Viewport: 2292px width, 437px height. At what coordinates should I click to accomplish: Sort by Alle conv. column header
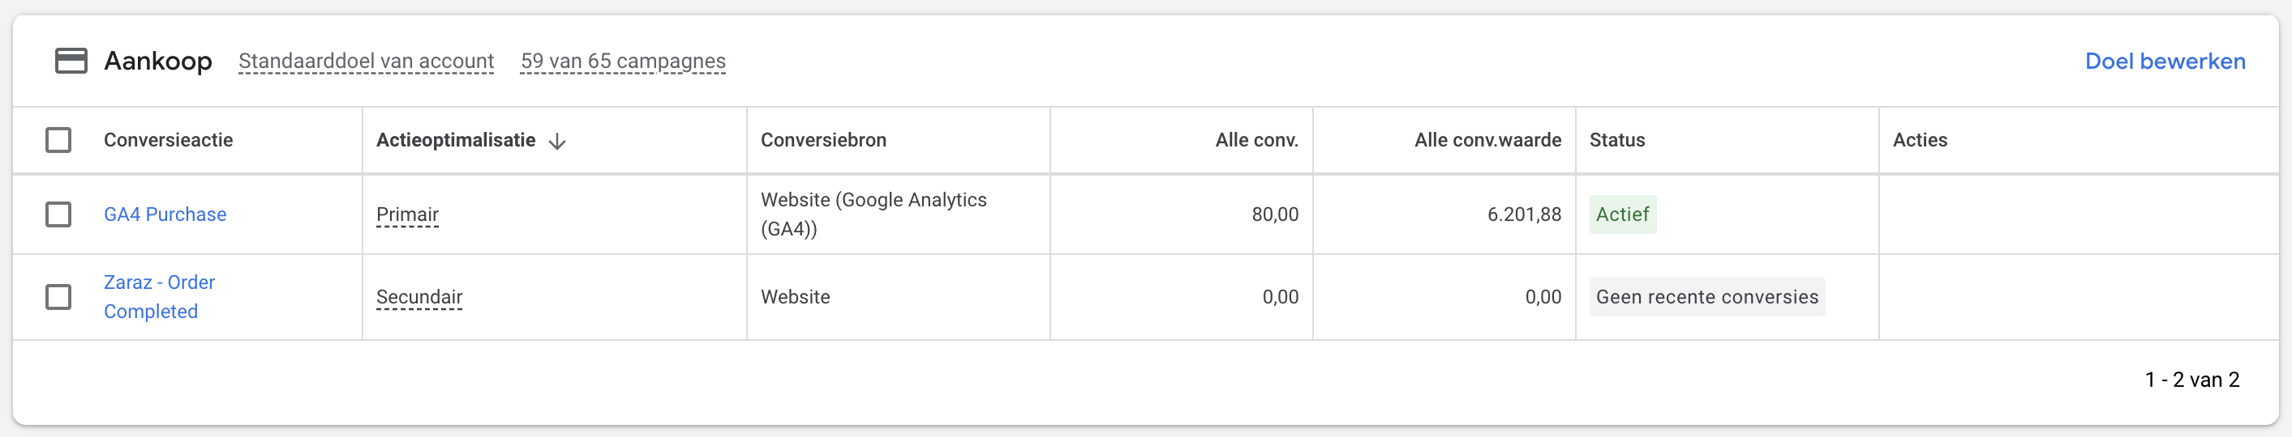[1256, 140]
